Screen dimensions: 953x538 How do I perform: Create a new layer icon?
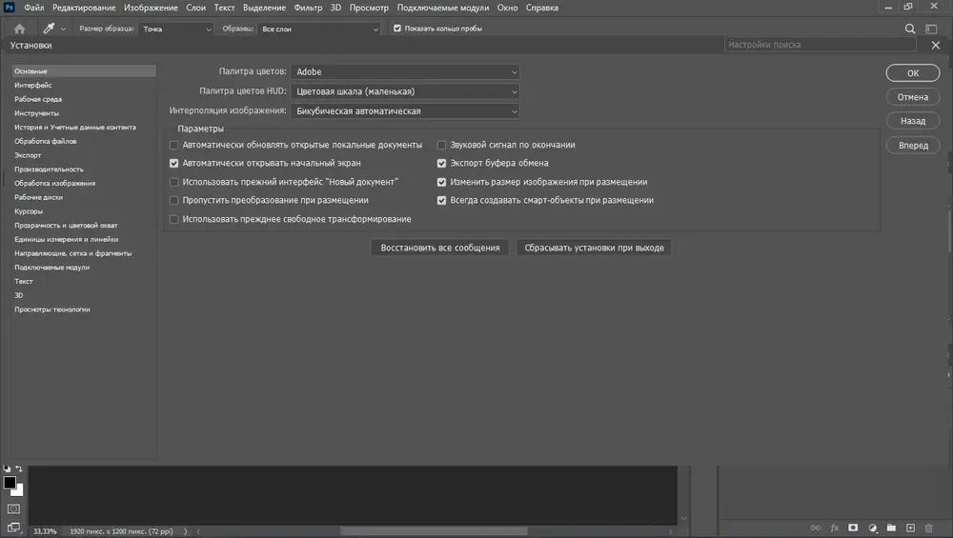(910, 528)
